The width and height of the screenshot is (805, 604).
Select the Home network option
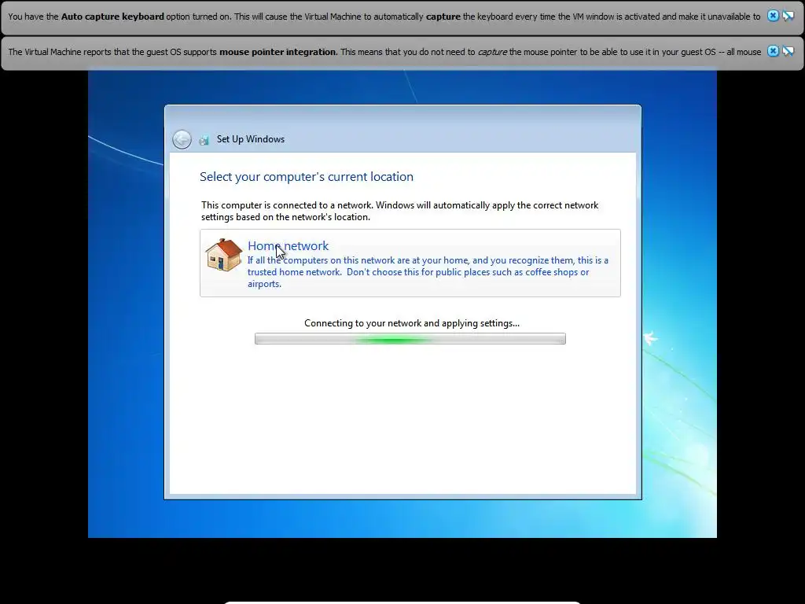pos(410,263)
